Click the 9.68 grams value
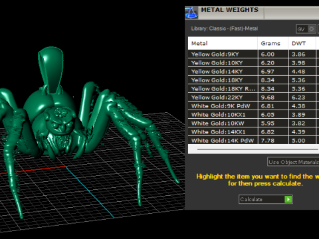This screenshot has width=319, height=239. [268, 98]
